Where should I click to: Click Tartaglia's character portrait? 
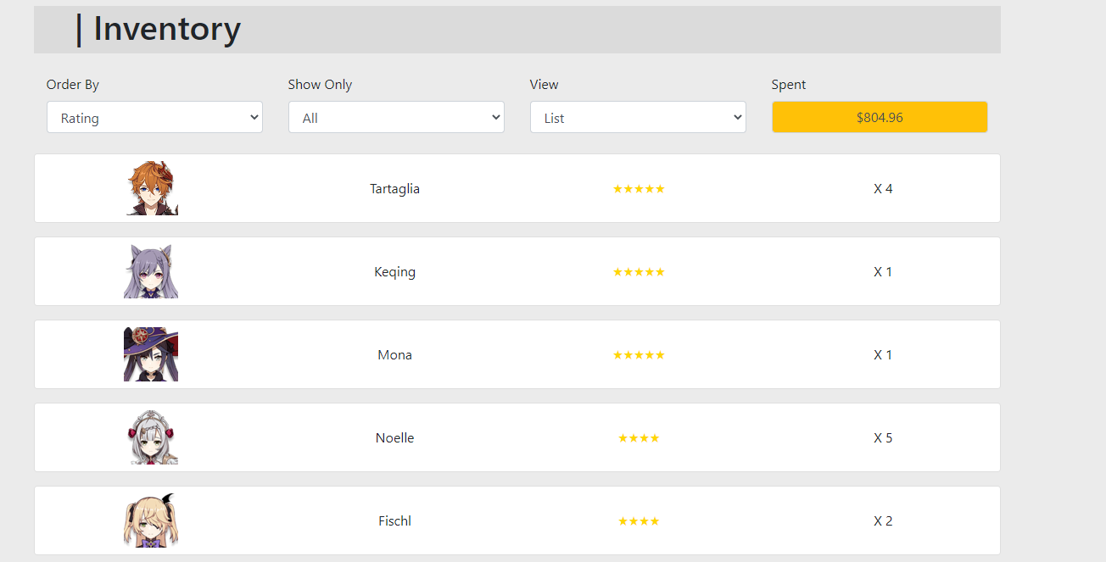tap(151, 188)
